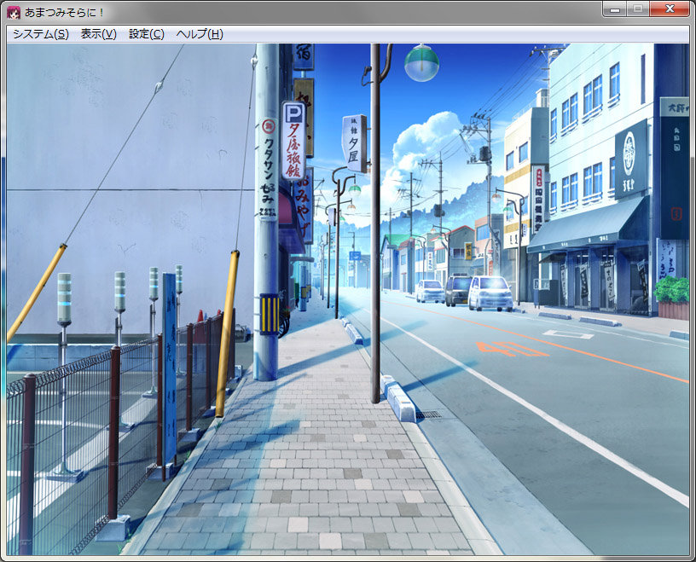Open the 設定(C) menu
Viewport: 696px width, 562px height.
(147, 34)
